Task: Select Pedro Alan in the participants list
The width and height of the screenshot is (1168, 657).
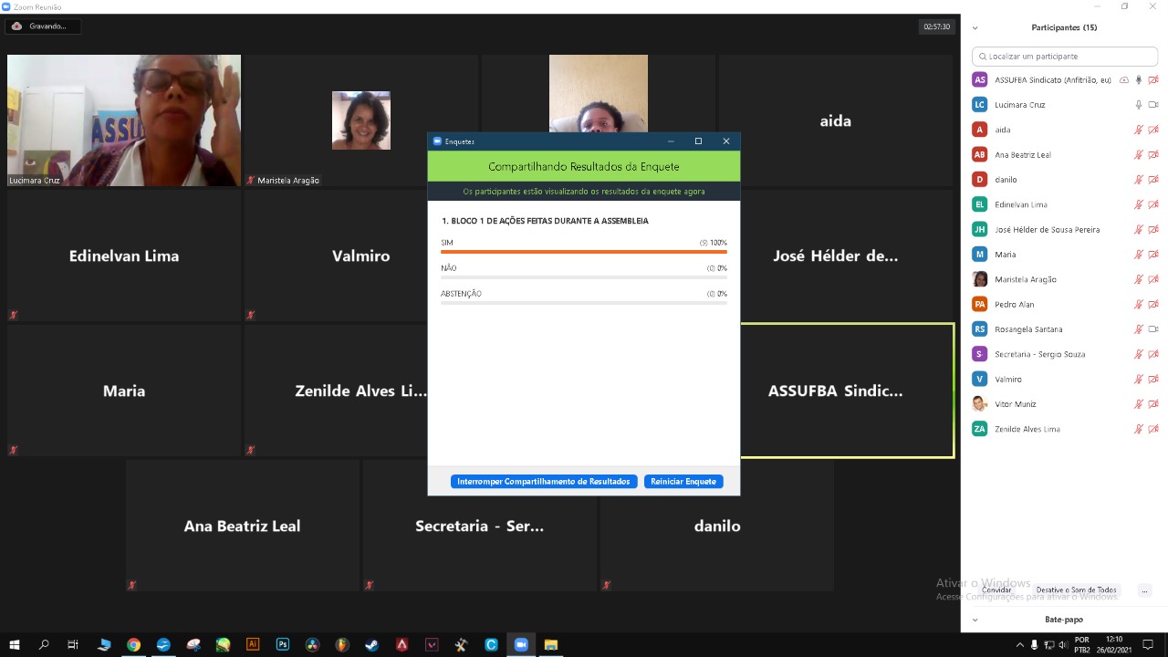Action: pyautogui.click(x=1014, y=305)
